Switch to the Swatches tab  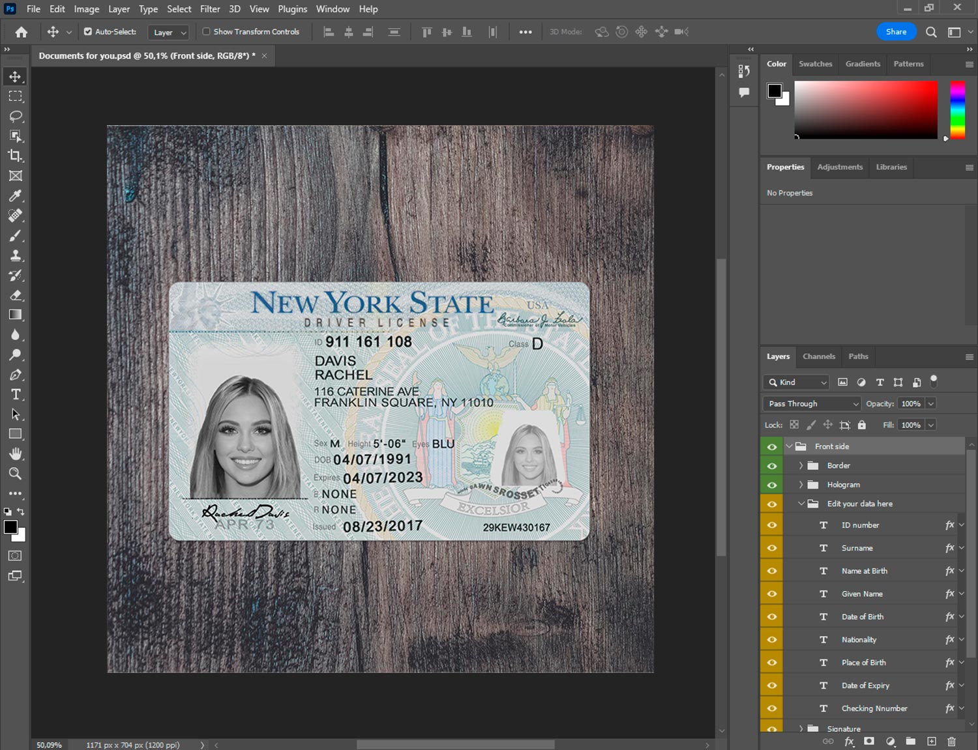pos(815,64)
